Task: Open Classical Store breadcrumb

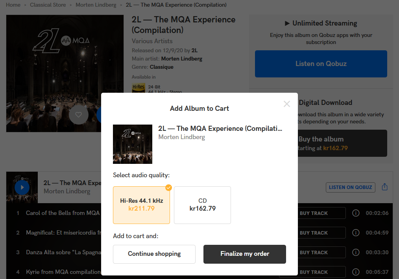Action: (x=48, y=5)
